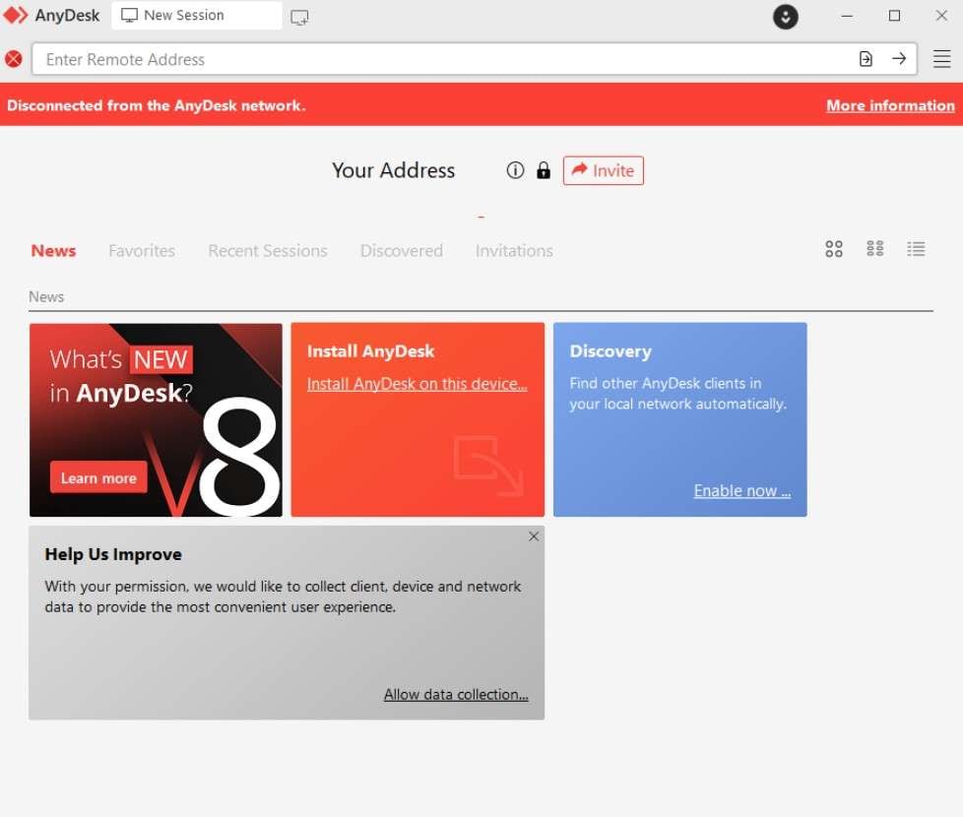Click the info icon near Your Address
The width and height of the screenshot is (963, 817).
click(515, 170)
